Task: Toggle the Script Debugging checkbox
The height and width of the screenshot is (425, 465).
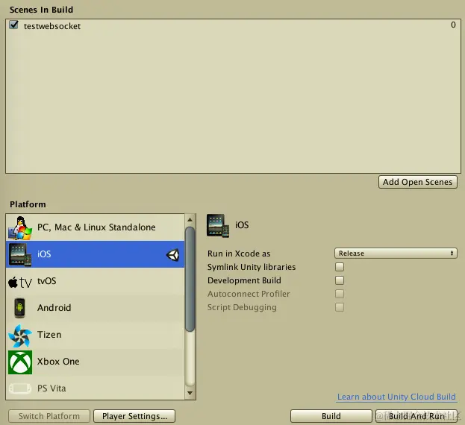Action: click(340, 307)
